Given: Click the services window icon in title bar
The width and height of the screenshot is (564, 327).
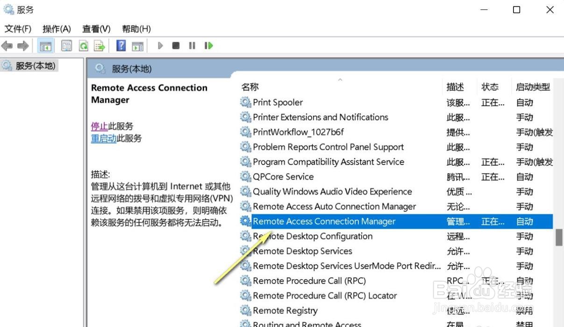Looking at the screenshot, I should 8,9.
